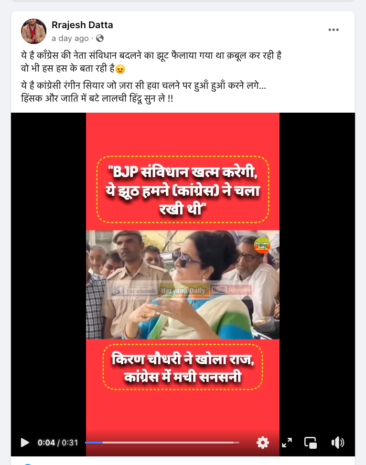Click the 0:04 / 0:31 time display

[58, 443]
